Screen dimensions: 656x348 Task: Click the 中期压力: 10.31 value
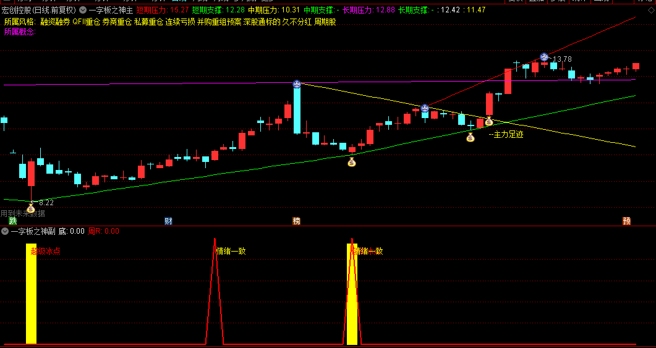274,10
